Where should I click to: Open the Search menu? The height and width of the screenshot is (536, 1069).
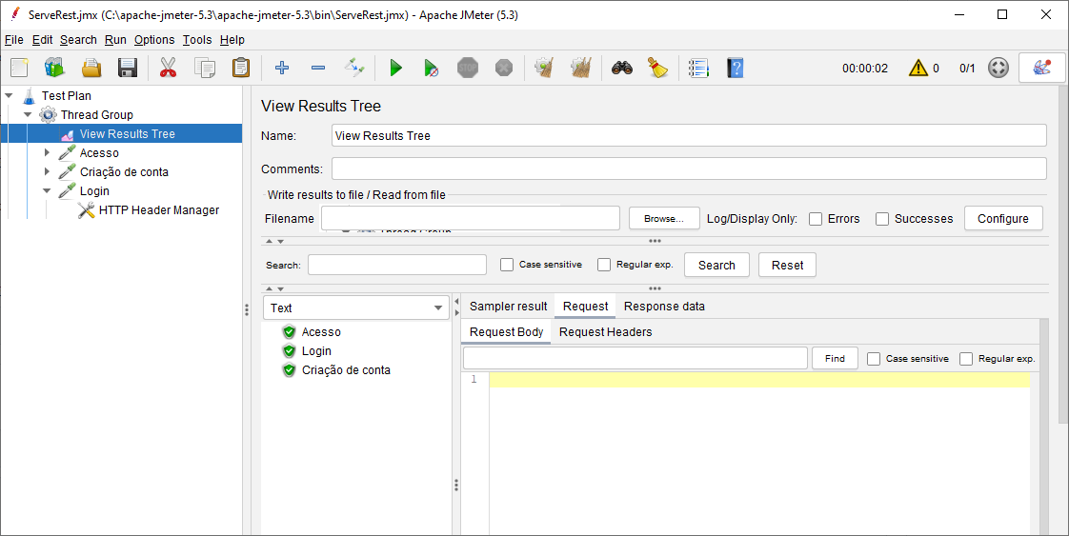click(78, 39)
